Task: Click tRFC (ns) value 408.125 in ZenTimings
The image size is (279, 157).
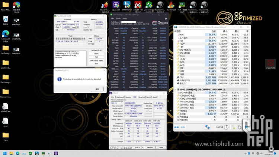Action: pyautogui.click(x=124, y=69)
